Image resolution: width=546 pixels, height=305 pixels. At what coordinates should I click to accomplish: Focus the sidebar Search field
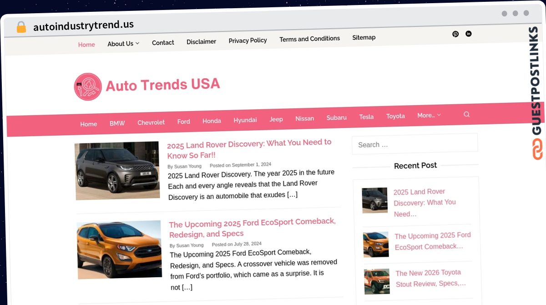(415, 144)
